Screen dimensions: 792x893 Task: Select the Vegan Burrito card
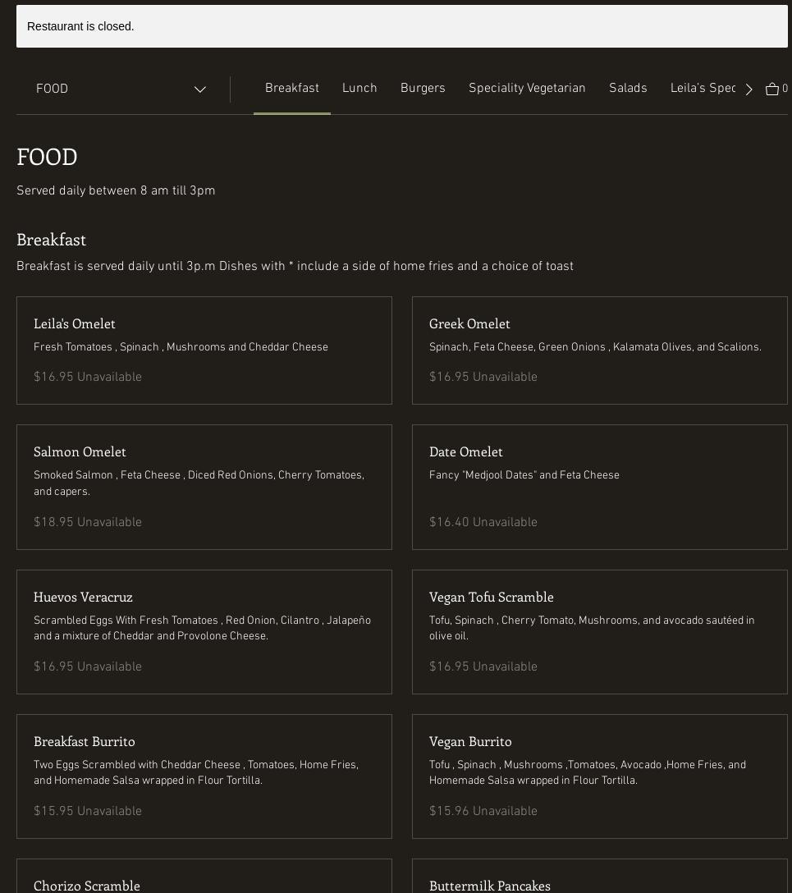600,776
